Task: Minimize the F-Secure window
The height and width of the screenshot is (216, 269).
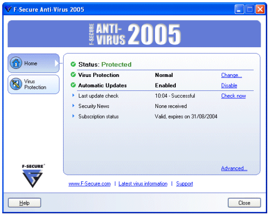Action: (239, 9)
